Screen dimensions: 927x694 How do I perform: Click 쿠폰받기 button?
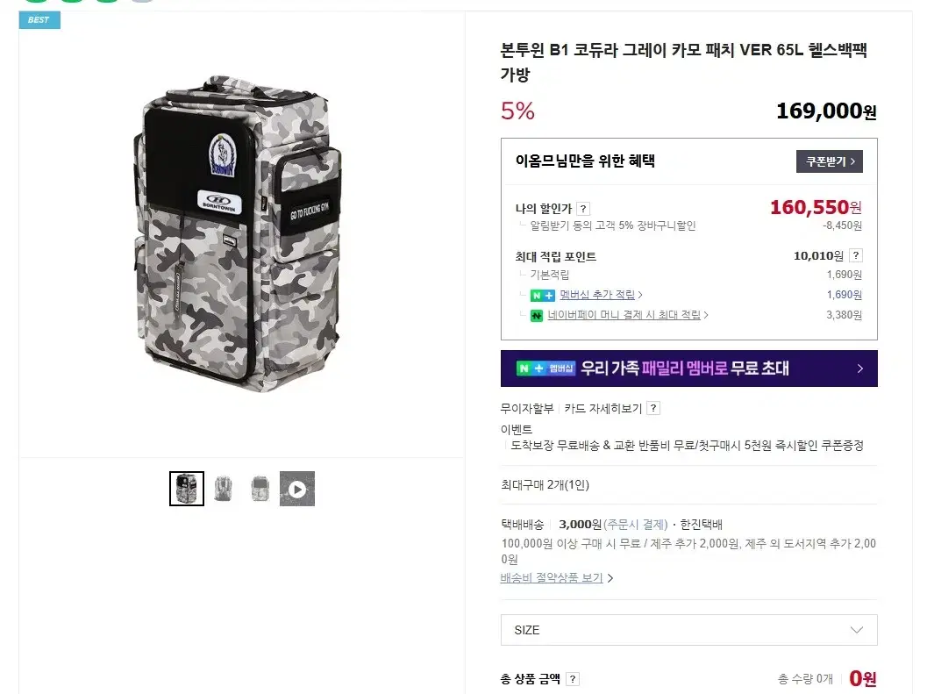point(830,161)
